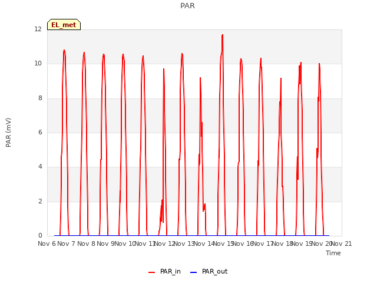Image resolution: width=377 pixels, height=283 pixels.
Task: Click the Nov 7 x-axis tick label
Action: 66,243
